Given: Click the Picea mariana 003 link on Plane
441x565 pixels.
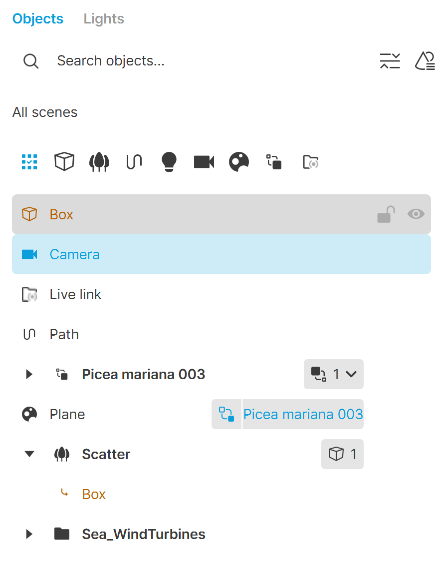Looking at the screenshot, I should point(287,414).
